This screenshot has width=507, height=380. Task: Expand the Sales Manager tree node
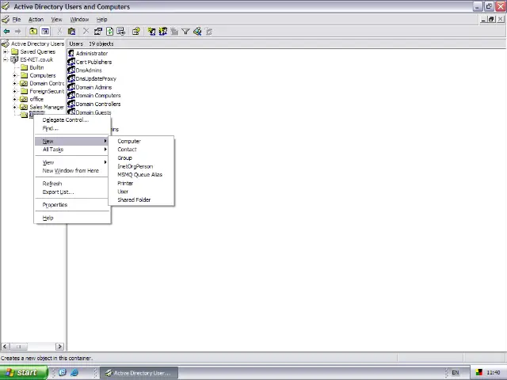tap(14, 107)
